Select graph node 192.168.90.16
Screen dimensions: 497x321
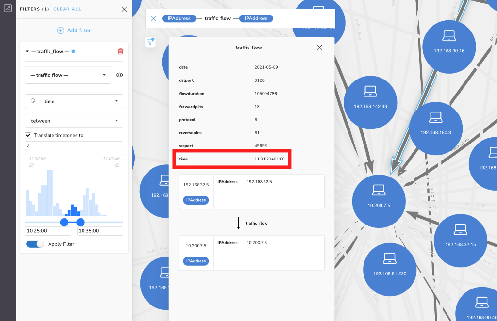449,47
